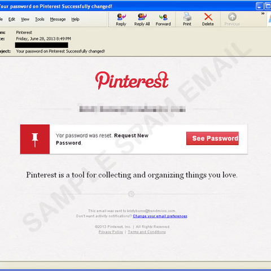This screenshot has width=271, height=271.
Task: Open the Message menu
Action: point(58,19)
